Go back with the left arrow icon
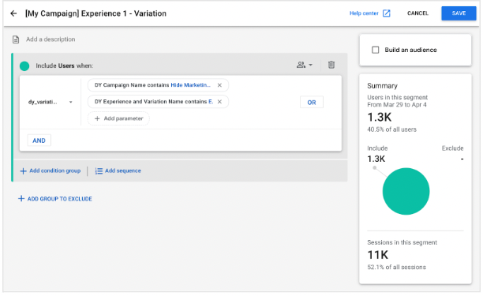The height and width of the screenshot is (296, 483). tap(13, 13)
